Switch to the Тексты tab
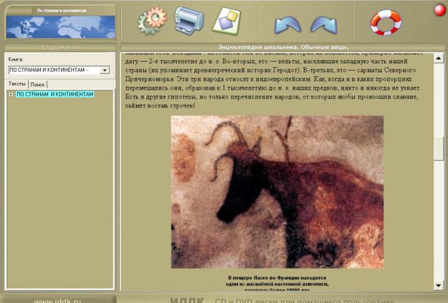Viewport: 448px width, 303px height. point(17,83)
